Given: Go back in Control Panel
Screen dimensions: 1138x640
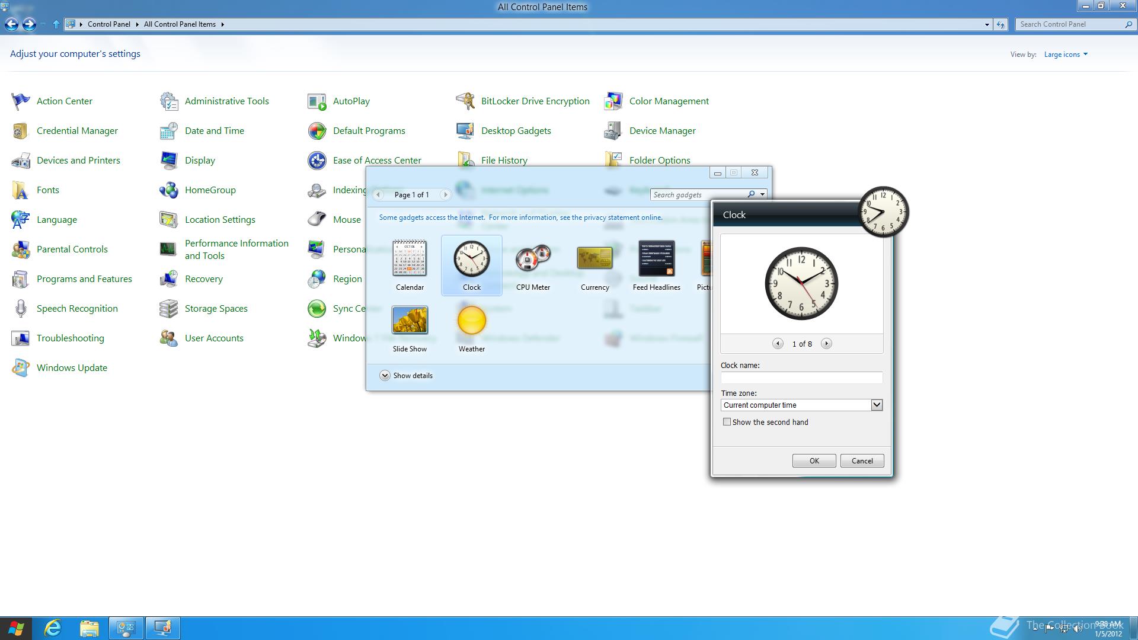Looking at the screenshot, I should tap(11, 24).
